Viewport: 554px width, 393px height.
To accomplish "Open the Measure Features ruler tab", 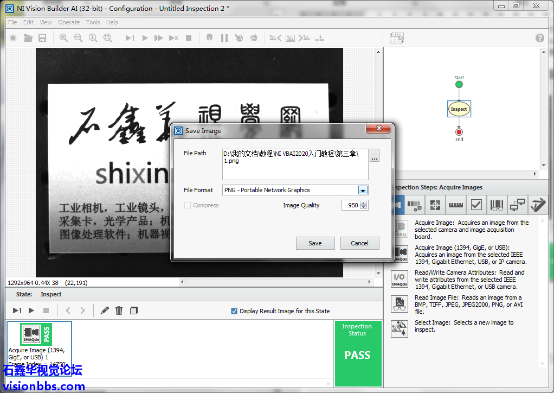I will coord(455,205).
